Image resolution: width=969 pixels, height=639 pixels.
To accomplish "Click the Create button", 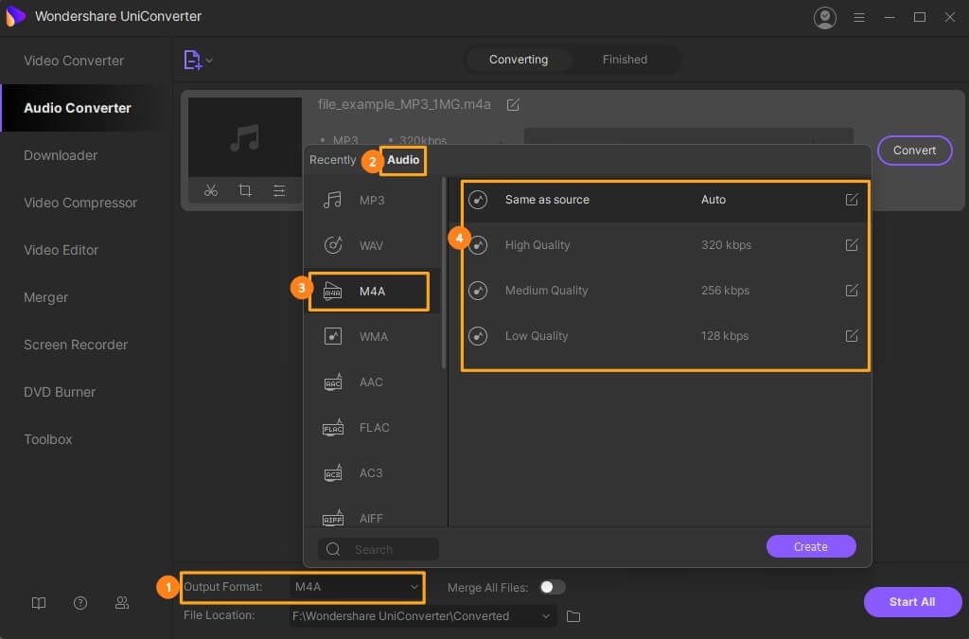I will [811, 546].
